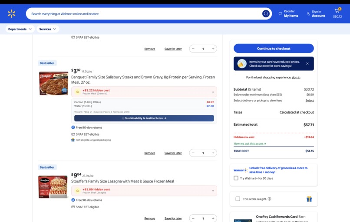Open the cart icon showing $30.72

click(337, 13)
